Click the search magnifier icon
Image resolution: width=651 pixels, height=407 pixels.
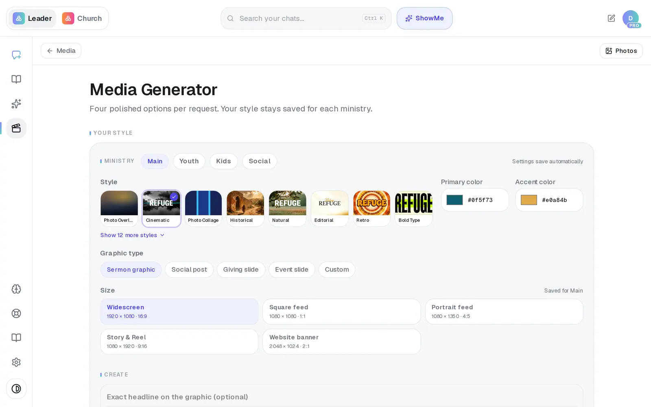[230, 18]
